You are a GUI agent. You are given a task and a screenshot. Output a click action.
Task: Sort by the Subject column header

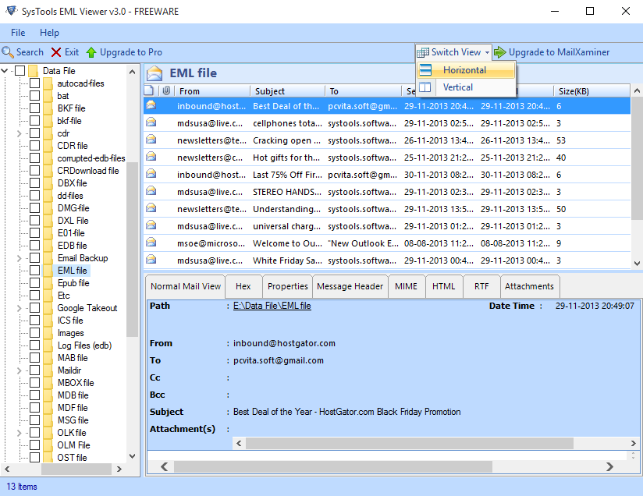(287, 91)
